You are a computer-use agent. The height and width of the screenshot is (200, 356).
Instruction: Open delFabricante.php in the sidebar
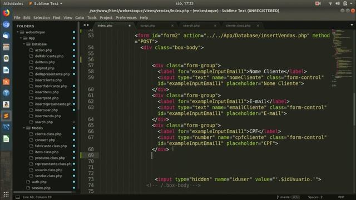[x=49, y=56]
